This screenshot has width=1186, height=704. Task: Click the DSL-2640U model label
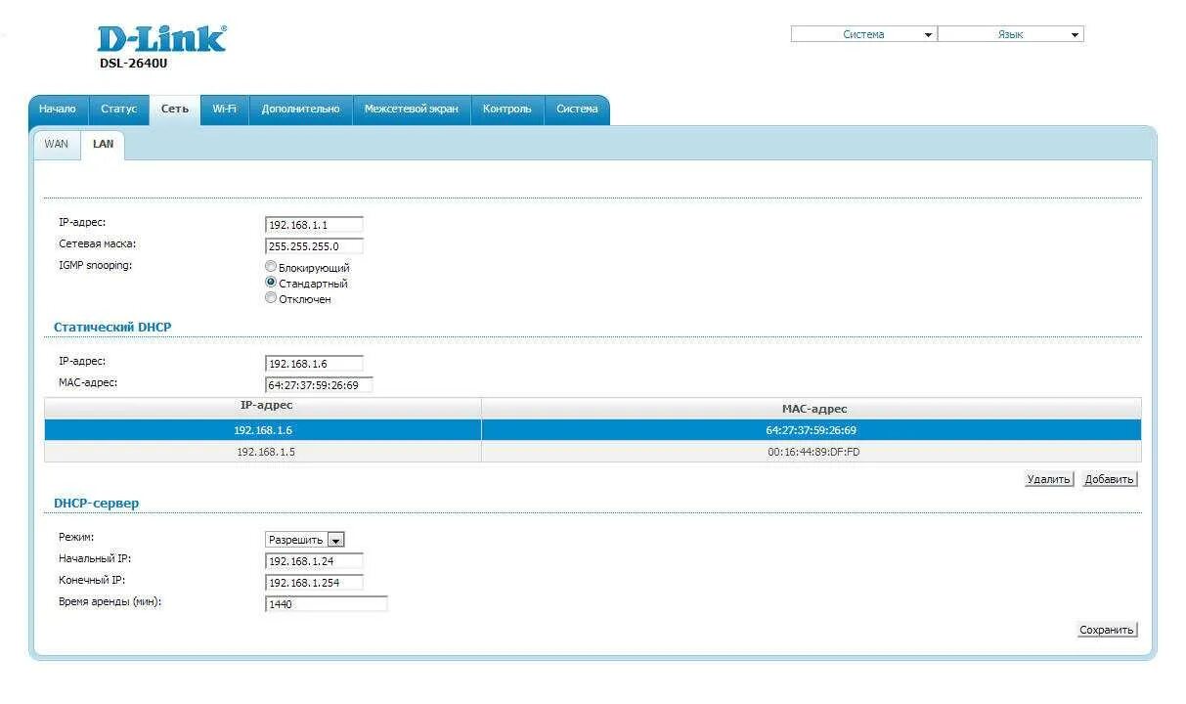(x=134, y=64)
